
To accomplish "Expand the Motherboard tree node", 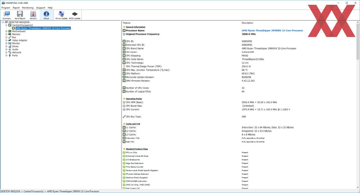I will [x=6, y=31].
